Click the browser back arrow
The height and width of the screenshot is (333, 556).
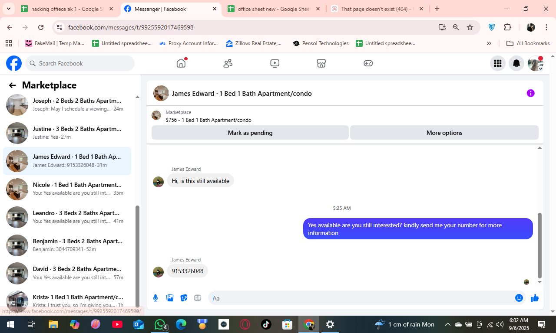(x=10, y=27)
